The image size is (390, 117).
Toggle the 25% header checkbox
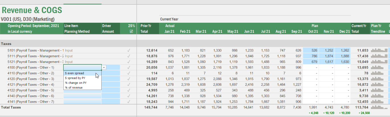[131, 32]
